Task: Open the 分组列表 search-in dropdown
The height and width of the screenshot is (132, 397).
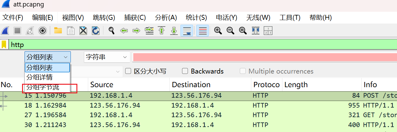Action: coord(48,57)
